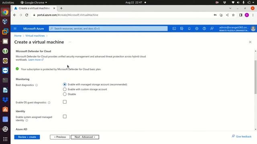Open Chrome share icon in address bar

coord(227,15)
